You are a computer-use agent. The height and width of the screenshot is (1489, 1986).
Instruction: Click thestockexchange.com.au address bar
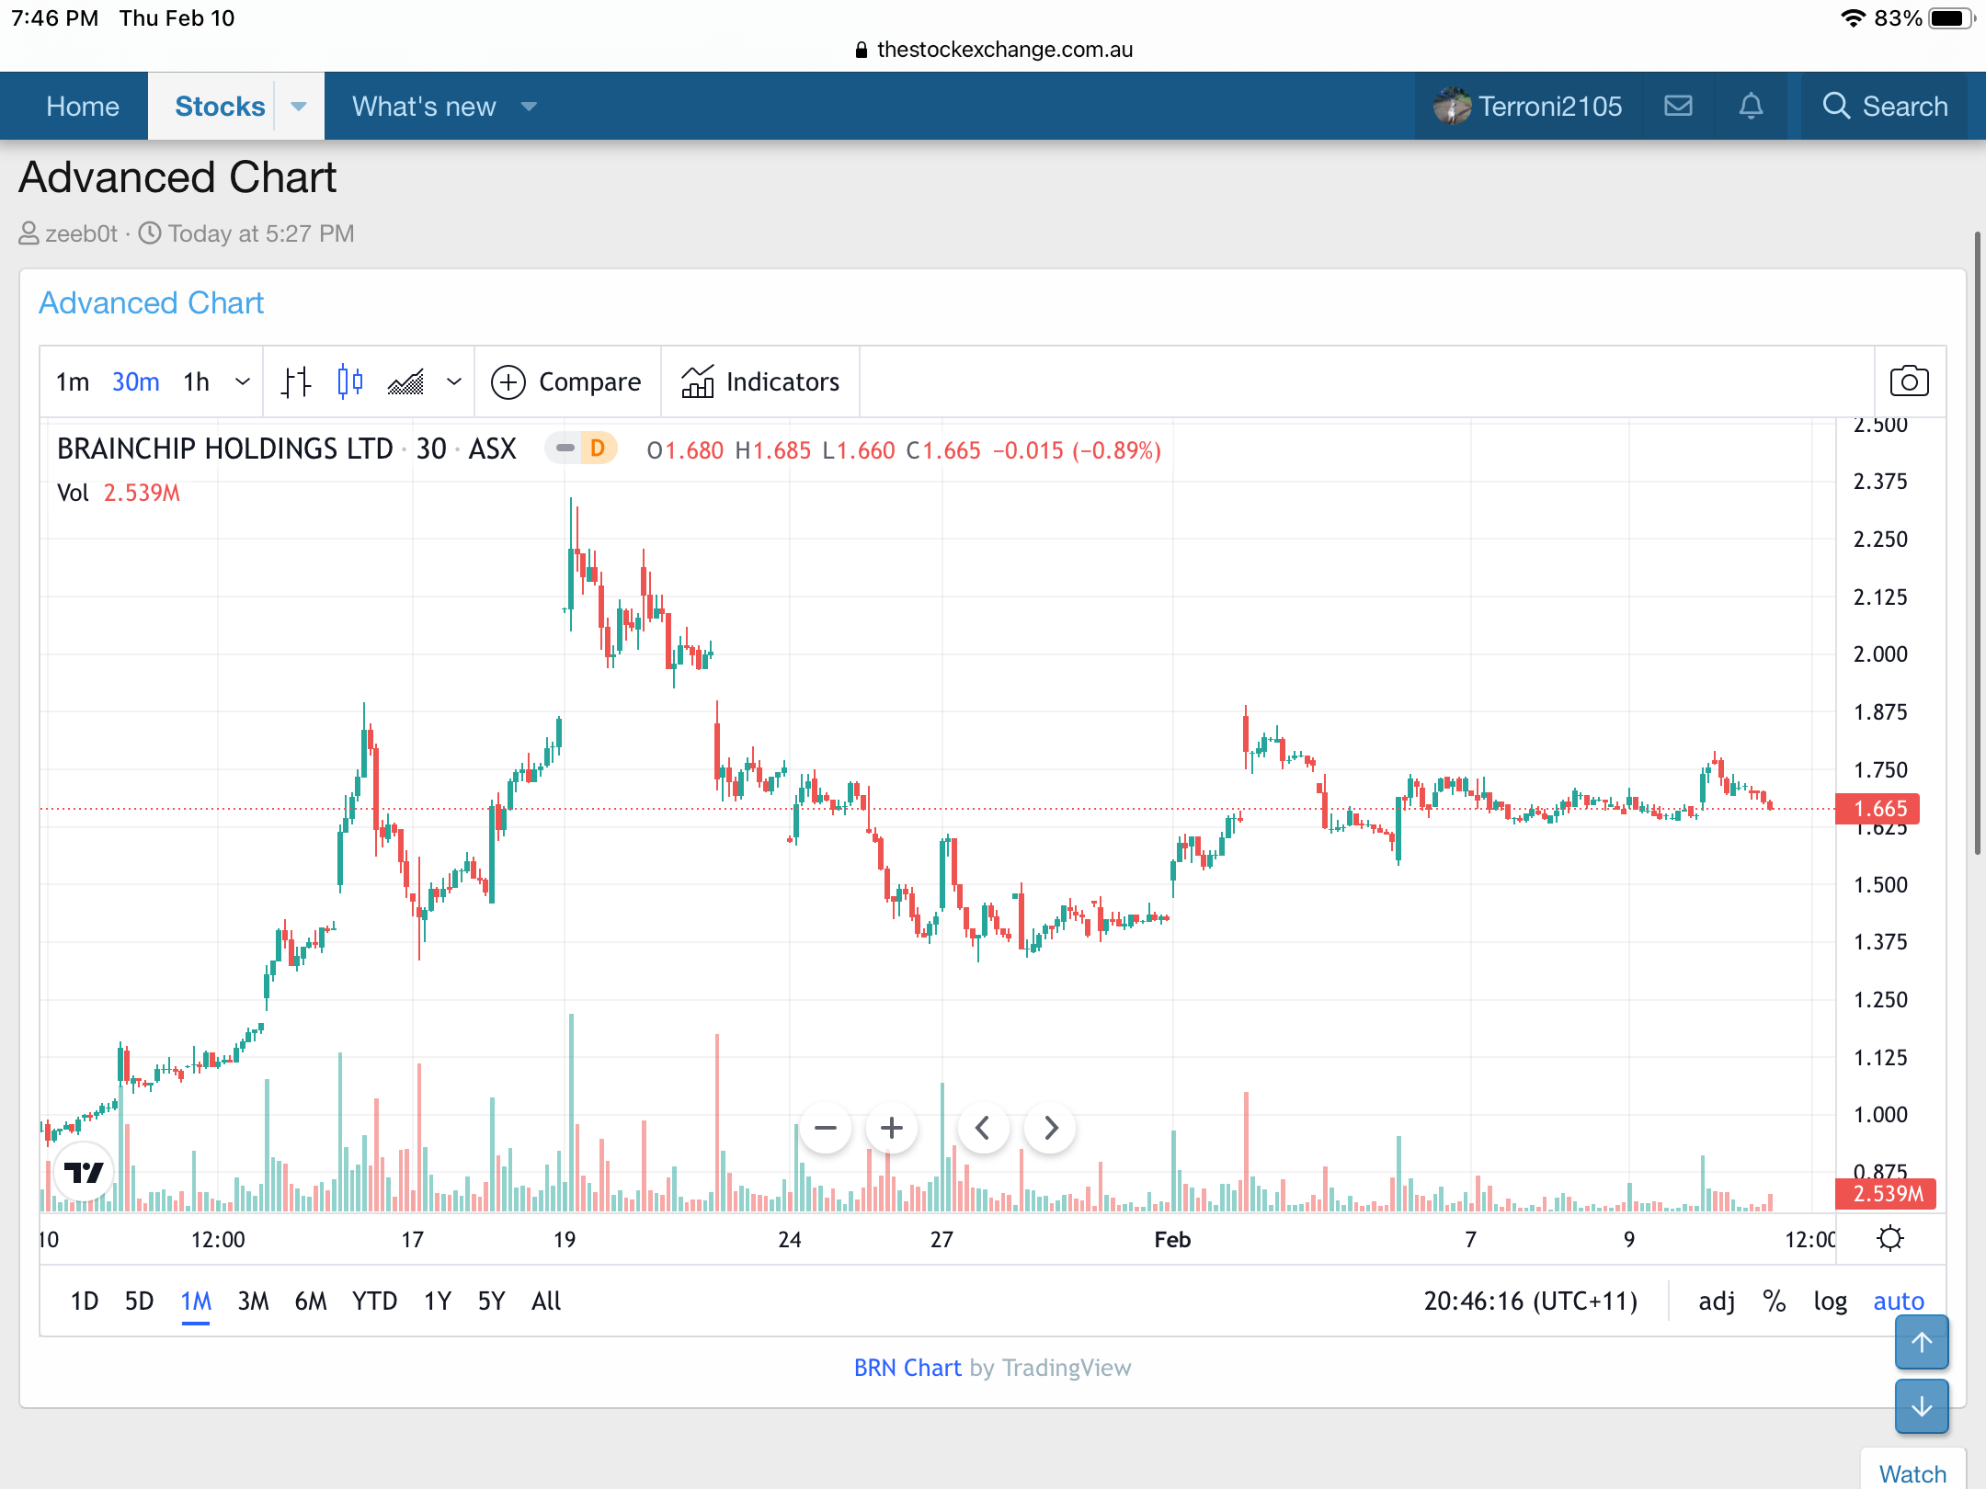1004,50
